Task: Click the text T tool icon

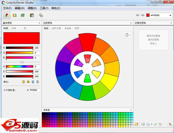Action: 170,124
